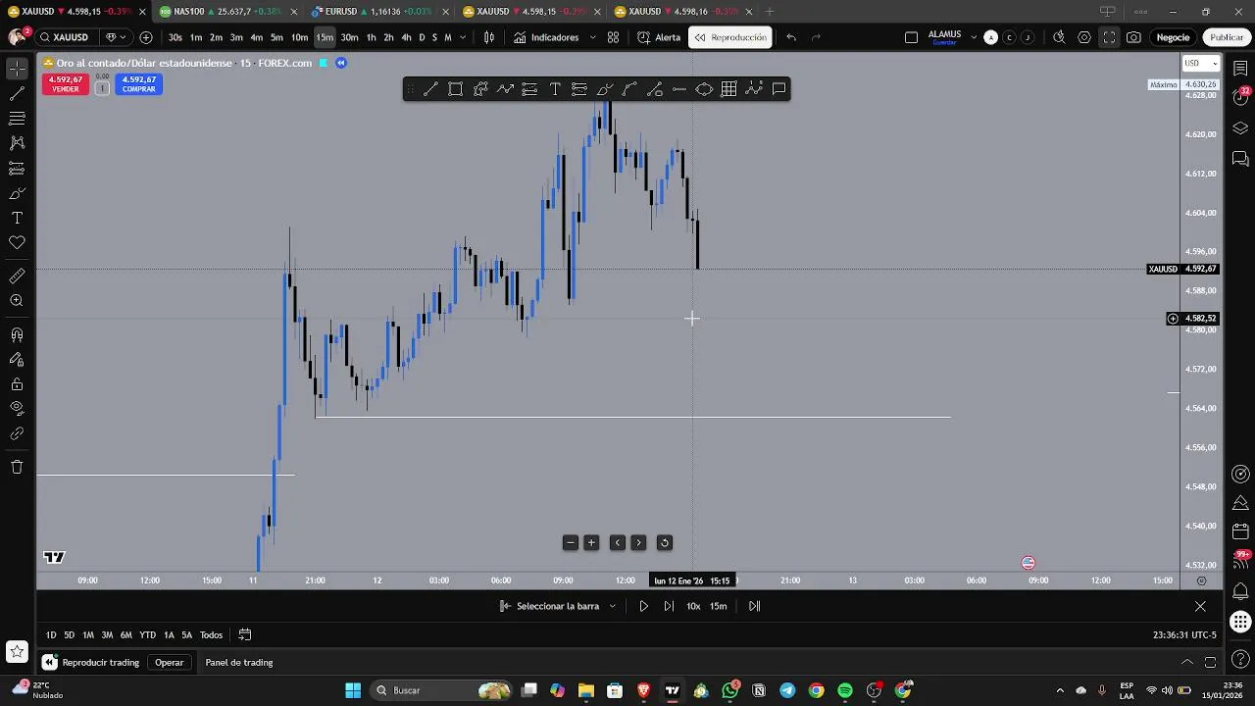
Task: Create an Alerta
Action: 659,37
